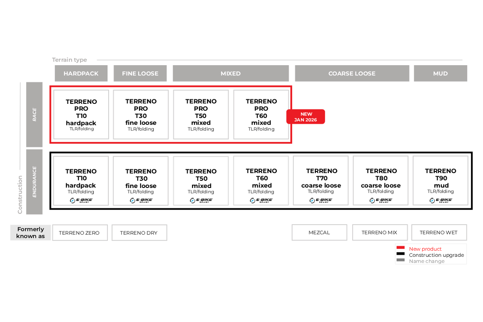Click E-Bike Ready logo under Terreno T90
The height and width of the screenshot is (322, 483).
441,200
